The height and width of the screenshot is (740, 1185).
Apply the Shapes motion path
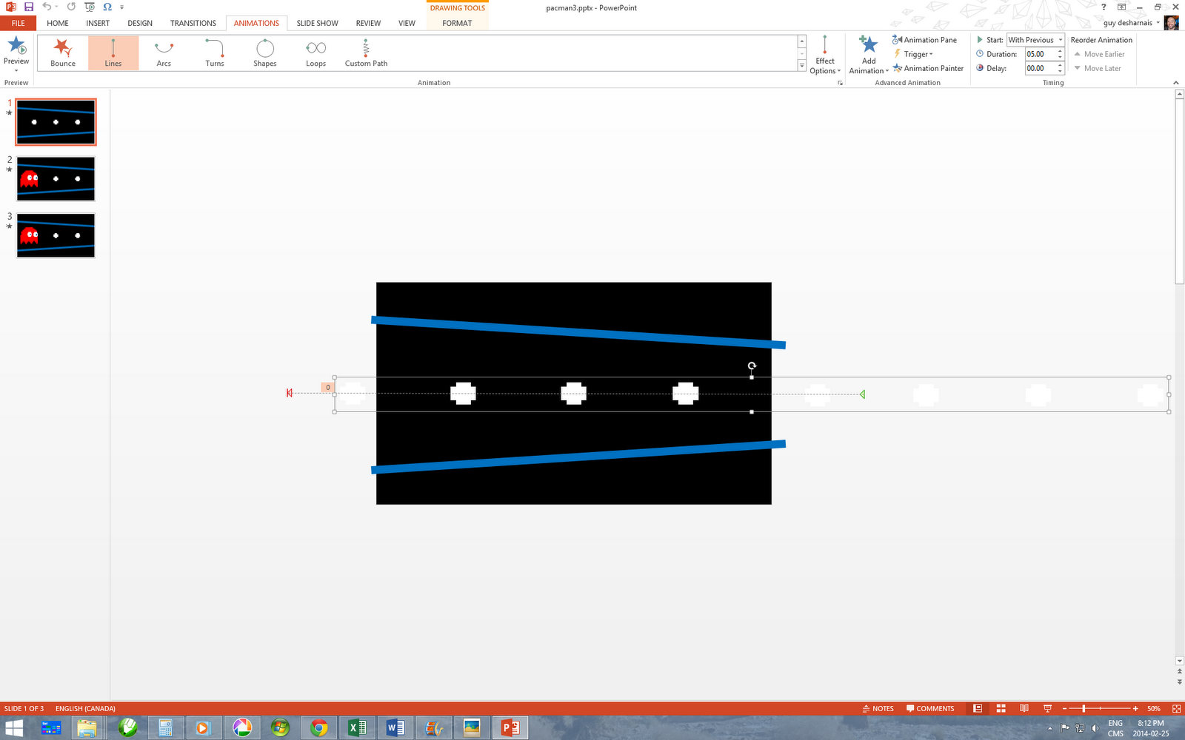265,53
